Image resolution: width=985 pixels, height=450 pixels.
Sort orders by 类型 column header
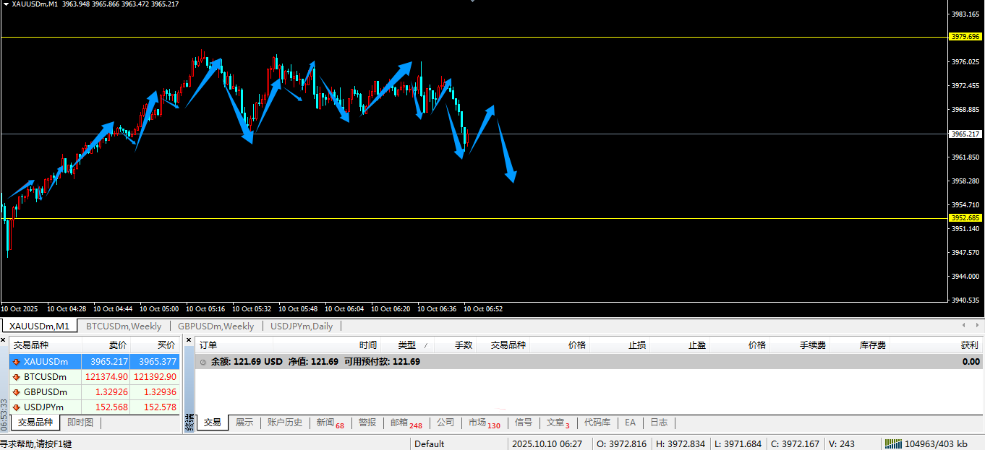point(406,345)
